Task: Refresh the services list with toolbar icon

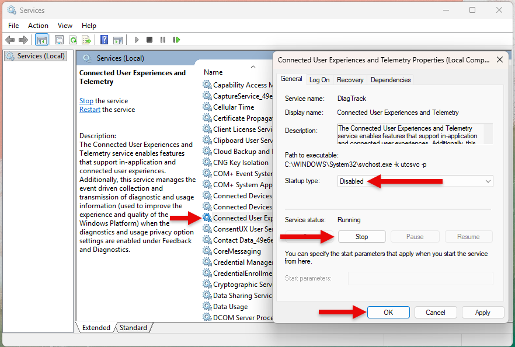Action: tap(73, 40)
